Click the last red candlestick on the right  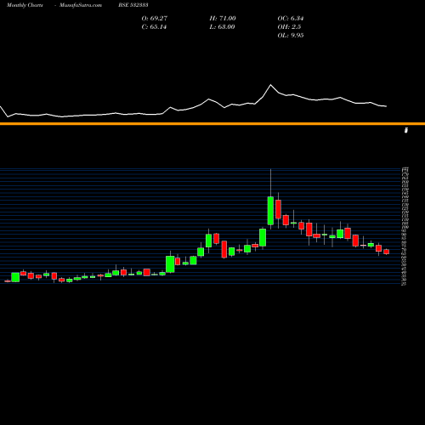click(x=387, y=252)
